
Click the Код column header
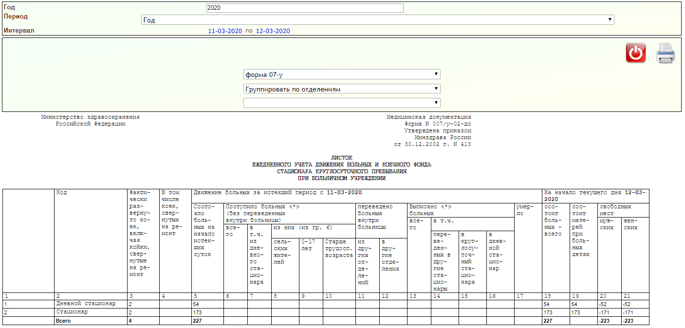[x=62, y=193]
